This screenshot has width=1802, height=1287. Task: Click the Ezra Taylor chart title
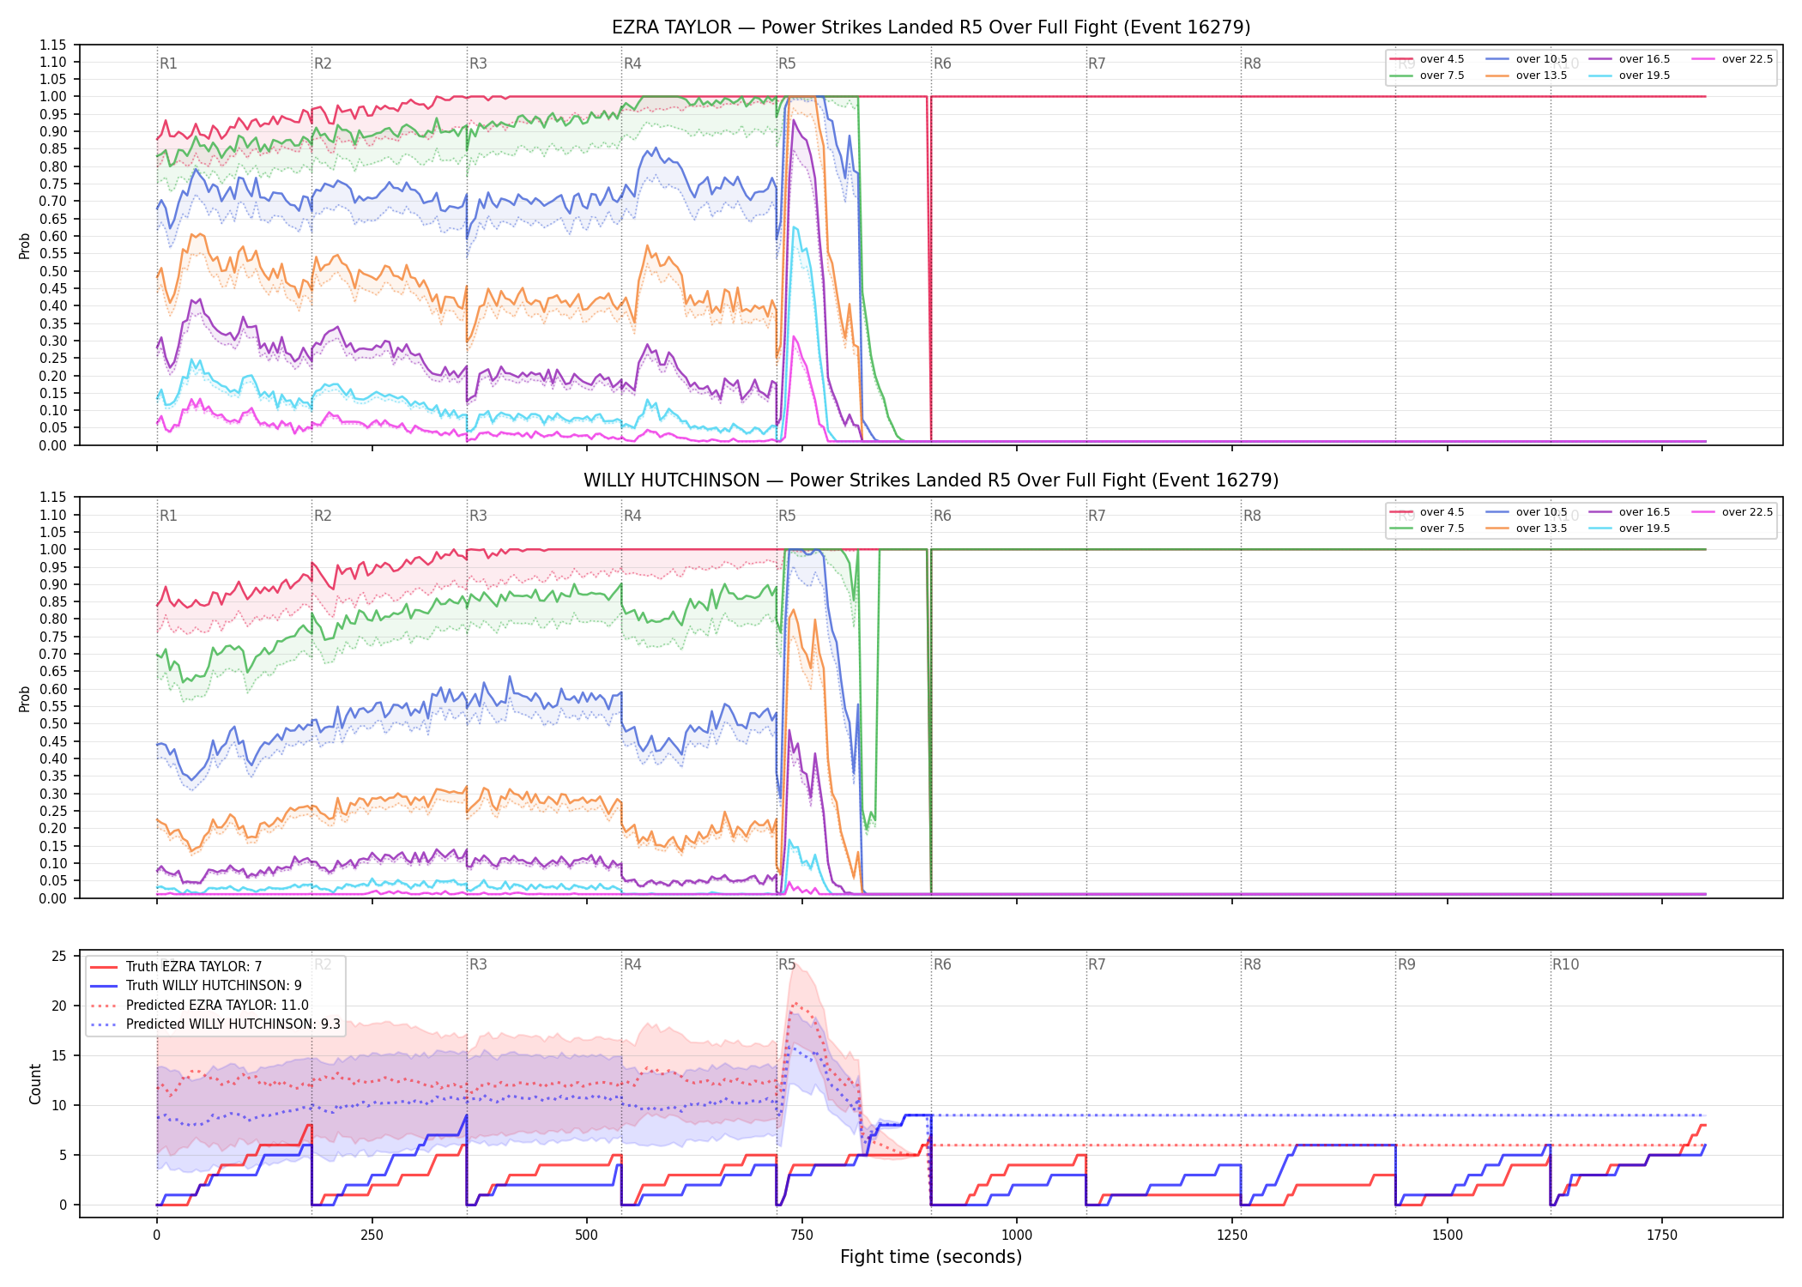(931, 27)
